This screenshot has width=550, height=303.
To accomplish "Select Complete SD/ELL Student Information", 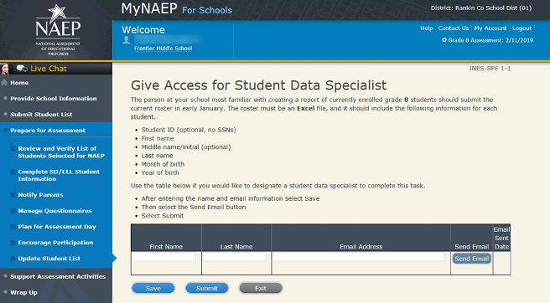I will pos(59,175).
